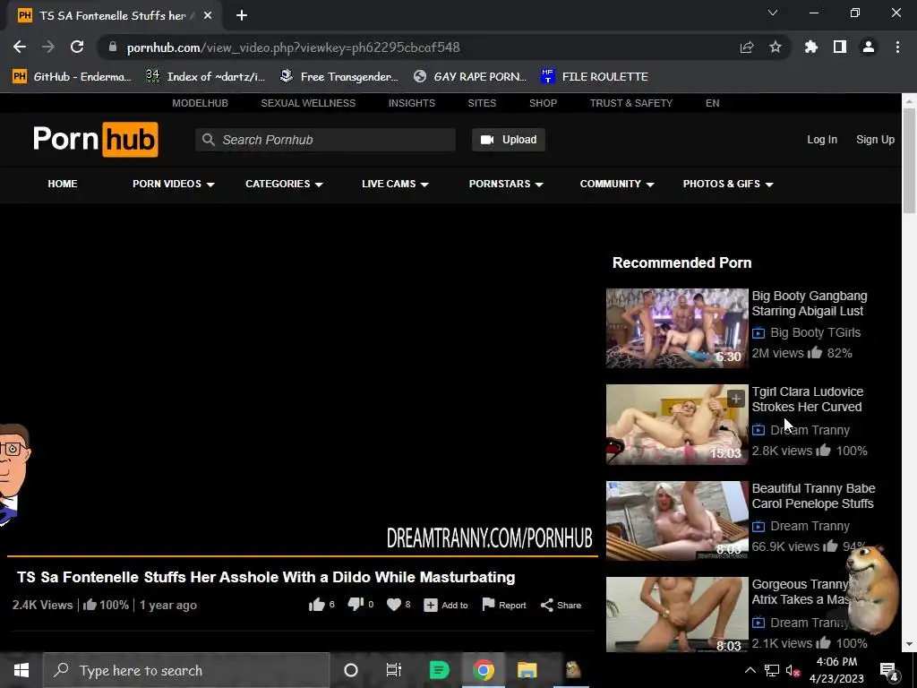Expand the PORN VIDEOS dropdown menu
The image size is (917, 688).
[173, 184]
